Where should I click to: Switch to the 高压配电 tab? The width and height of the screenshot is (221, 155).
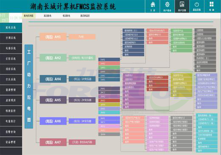[x=48, y=16]
